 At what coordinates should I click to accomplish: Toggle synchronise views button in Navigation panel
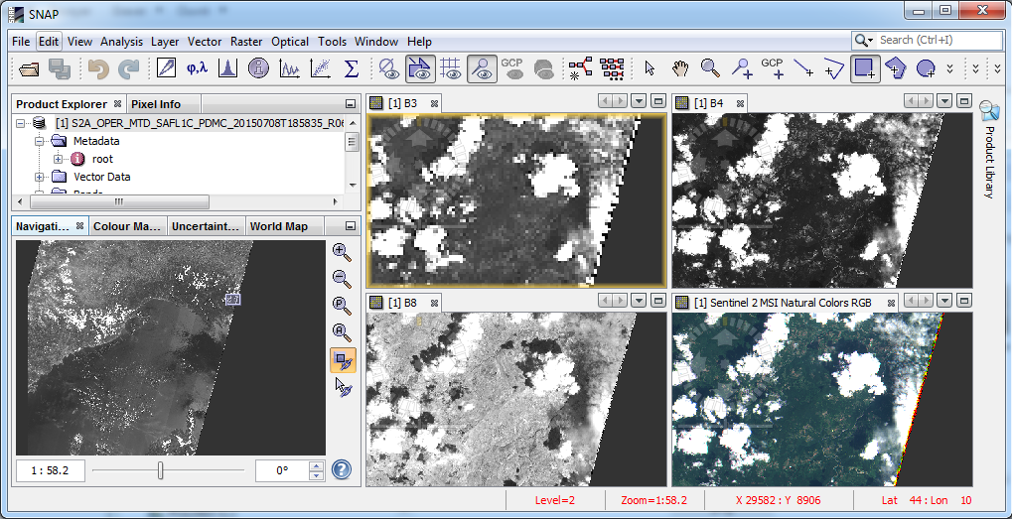coord(342,360)
